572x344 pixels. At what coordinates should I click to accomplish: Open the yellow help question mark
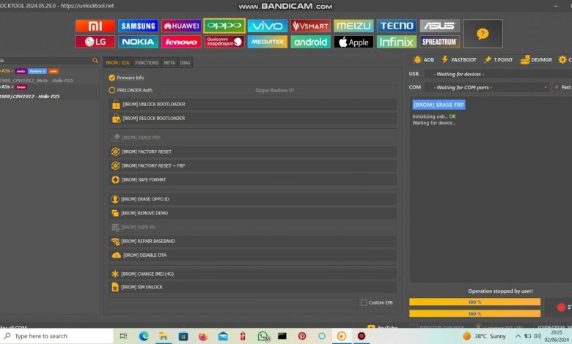483,34
